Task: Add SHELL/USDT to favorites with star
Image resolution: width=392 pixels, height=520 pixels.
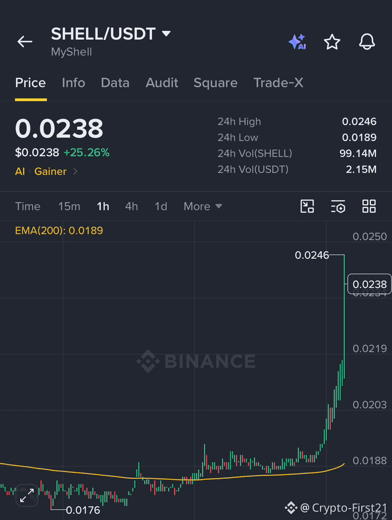Action: [332, 42]
